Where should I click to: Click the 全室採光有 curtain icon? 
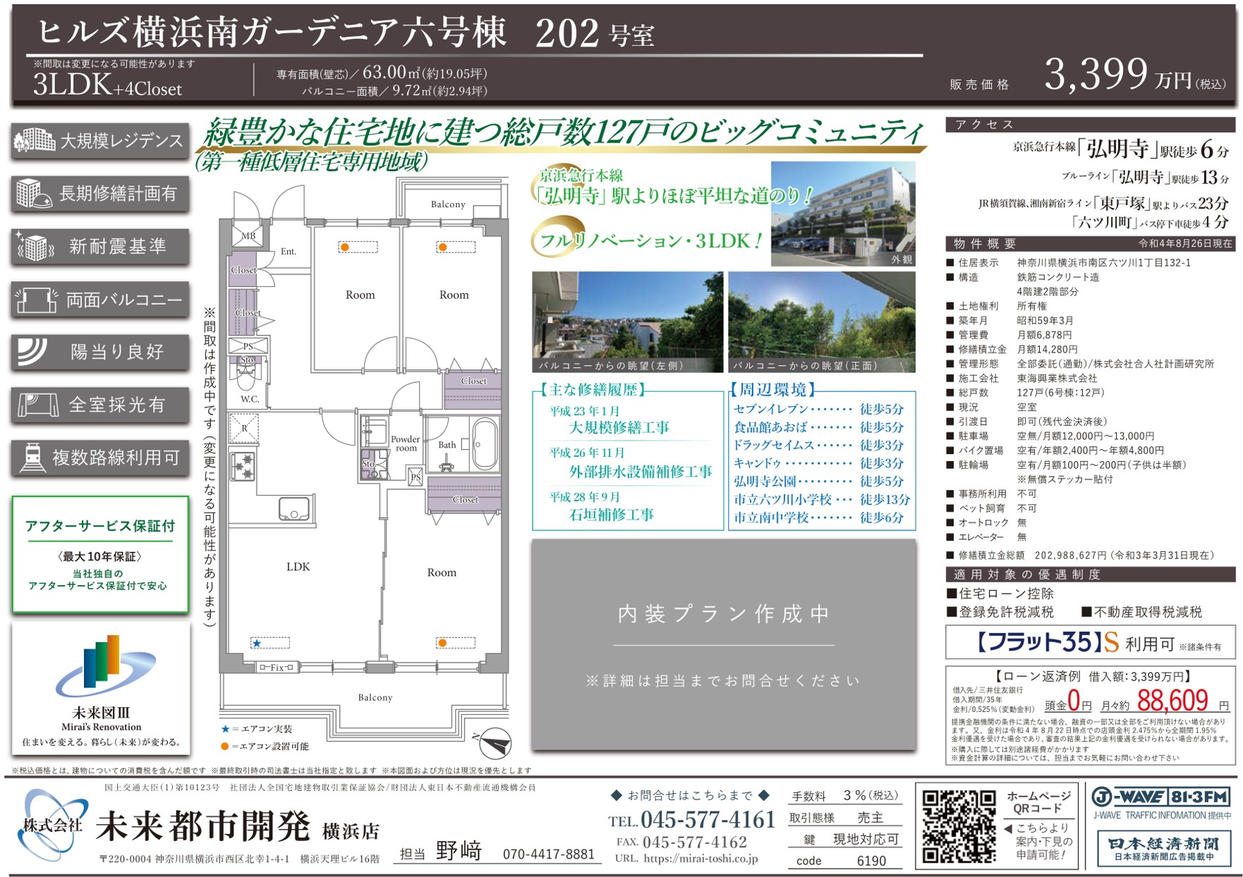pos(37,405)
